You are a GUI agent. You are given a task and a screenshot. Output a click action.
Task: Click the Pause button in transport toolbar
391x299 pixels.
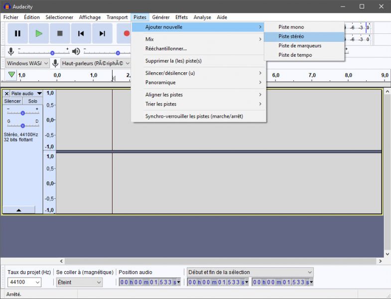coord(17,33)
